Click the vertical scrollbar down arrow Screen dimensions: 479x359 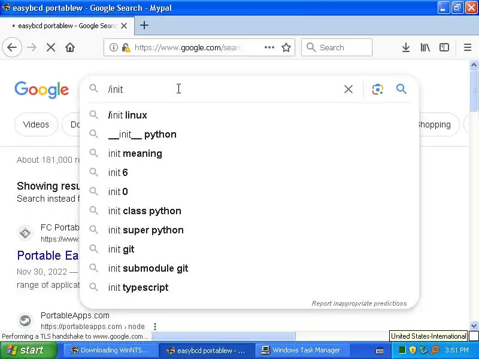[474, 326]
